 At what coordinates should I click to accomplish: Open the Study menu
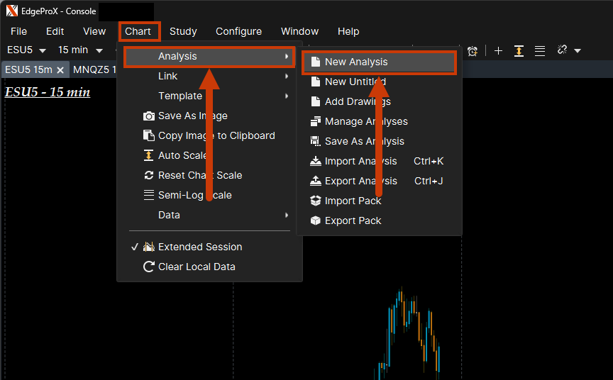coord(183,31)
